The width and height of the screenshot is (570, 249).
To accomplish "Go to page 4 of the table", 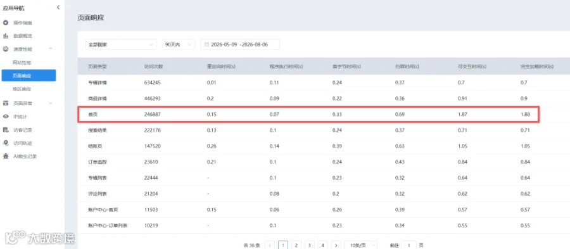I will tap(322, 245).
